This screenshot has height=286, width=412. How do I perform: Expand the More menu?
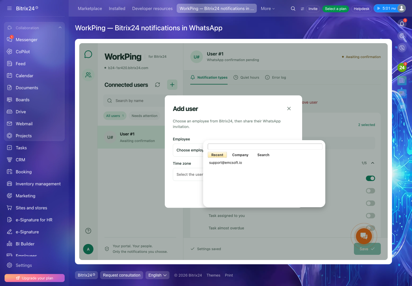click(x=268, y=9)
